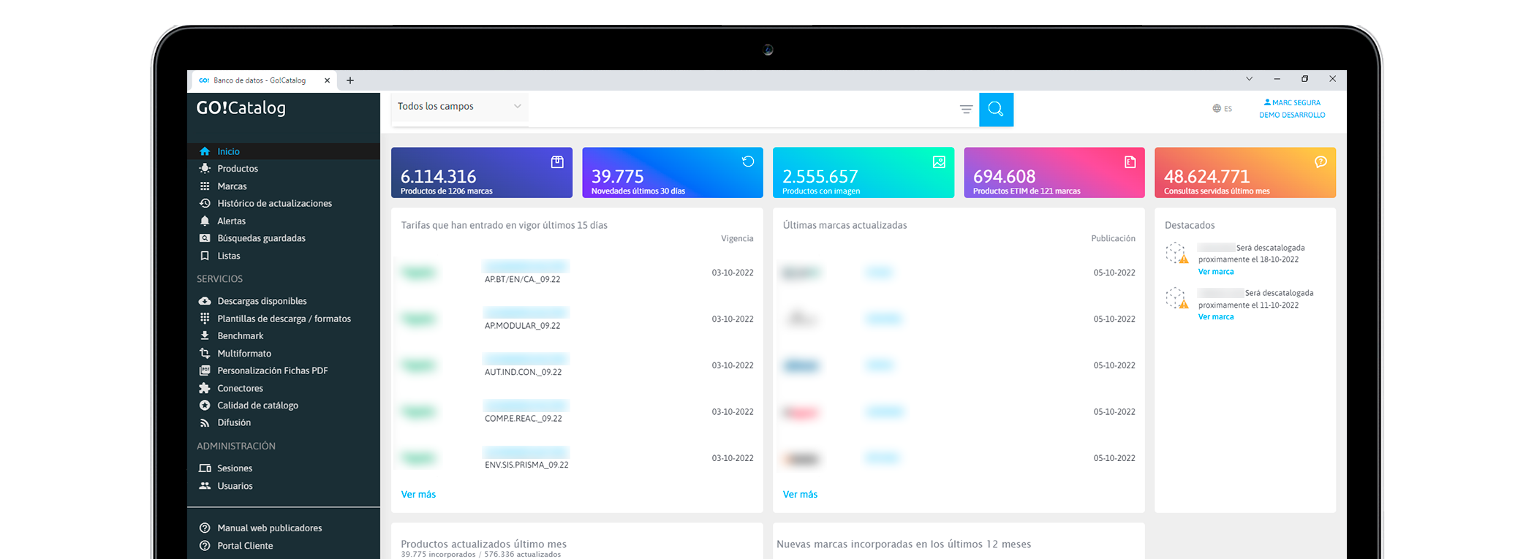This screenshot has height=559, width=1534.
Task: Click Ver más under Últimas marcas actualizadas
Action: point(800,495)
